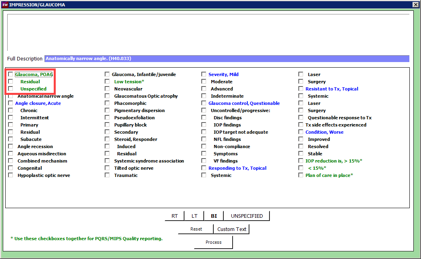Image resolution: width=421 pixels, height=259 pixels.
Task: Click the EW application icon in title bar
Action: pyautogui.click(x=5, y=5)
